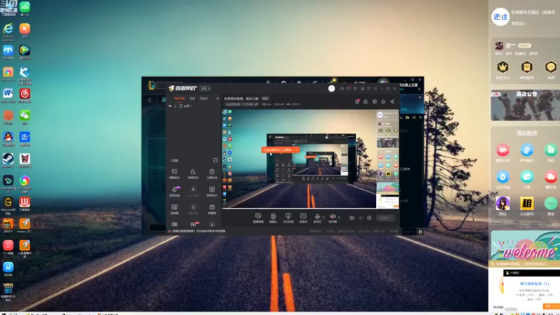Click search magnifier in League client side panel
The image size is (560, 315).
[x=421, y=118]
